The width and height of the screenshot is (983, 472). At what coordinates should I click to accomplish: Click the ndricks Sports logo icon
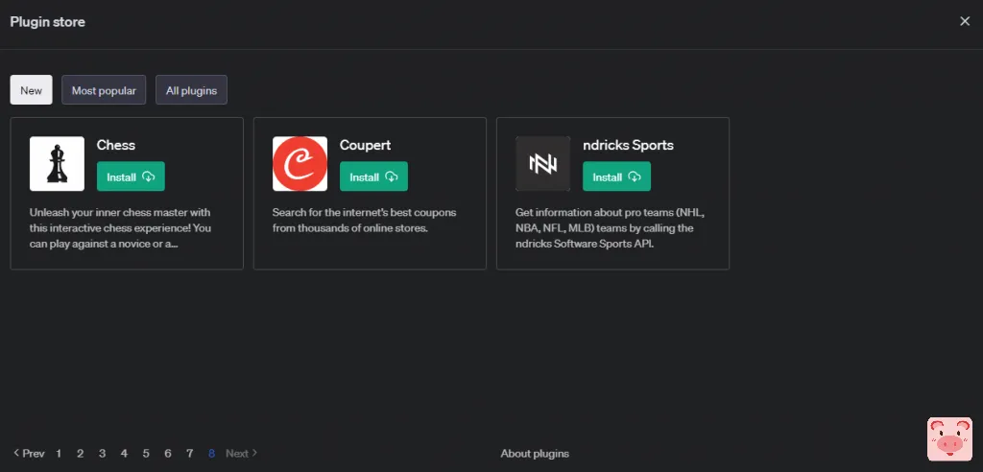click(x=542, y=164)
